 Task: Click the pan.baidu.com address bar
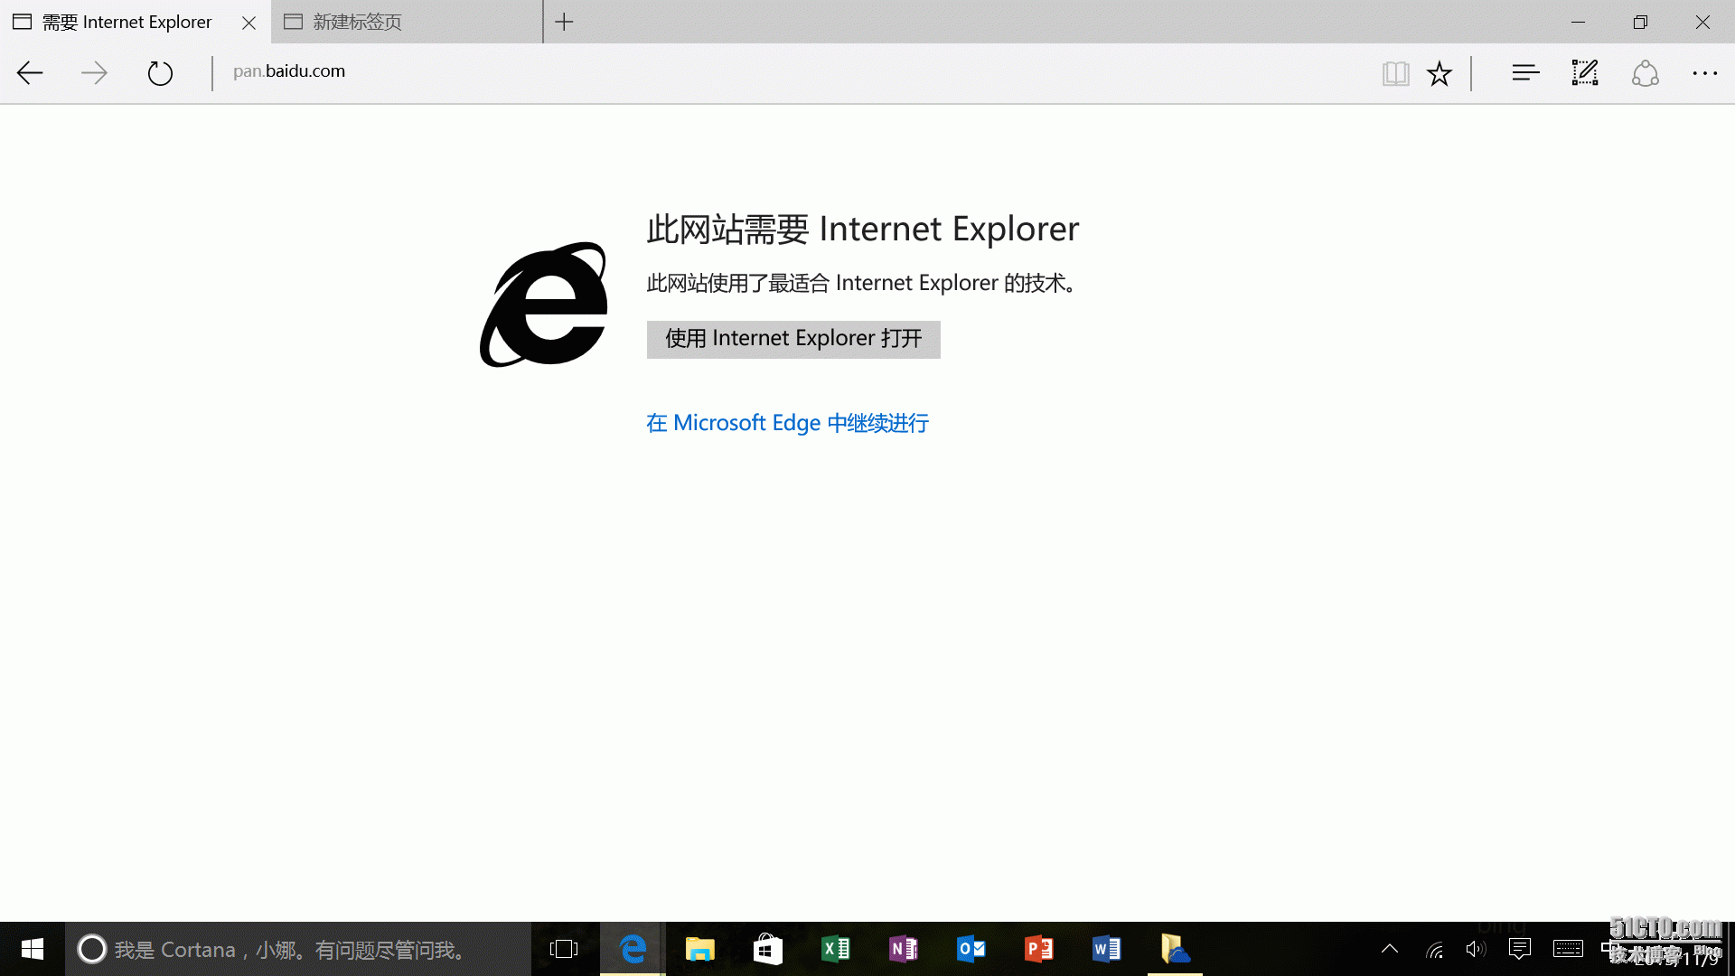click(289, 71)
